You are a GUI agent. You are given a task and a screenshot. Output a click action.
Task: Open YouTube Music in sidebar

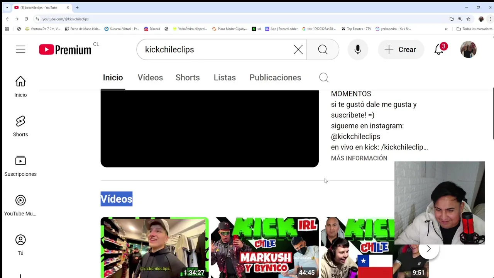tap(20, 205)
